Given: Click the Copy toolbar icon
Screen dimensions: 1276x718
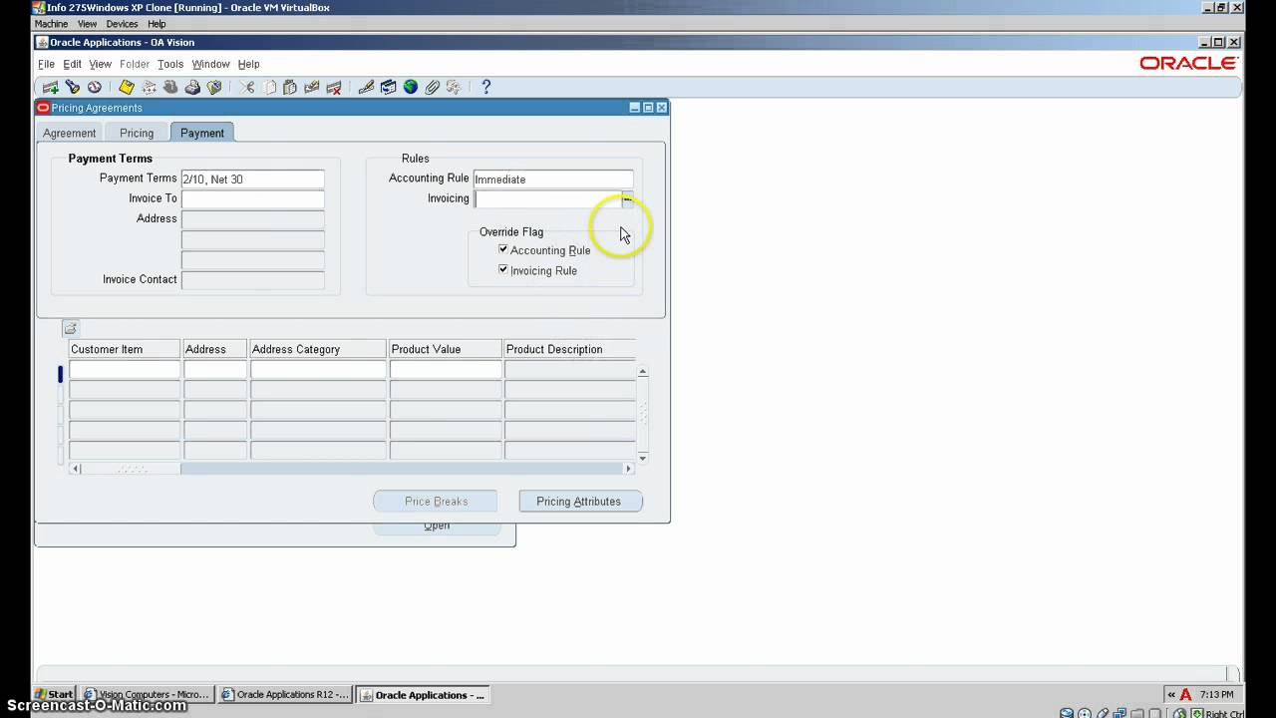Looking at the screenshot, I should 269,88.
